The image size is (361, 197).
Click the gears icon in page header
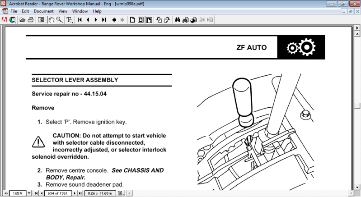pos(301,47)
